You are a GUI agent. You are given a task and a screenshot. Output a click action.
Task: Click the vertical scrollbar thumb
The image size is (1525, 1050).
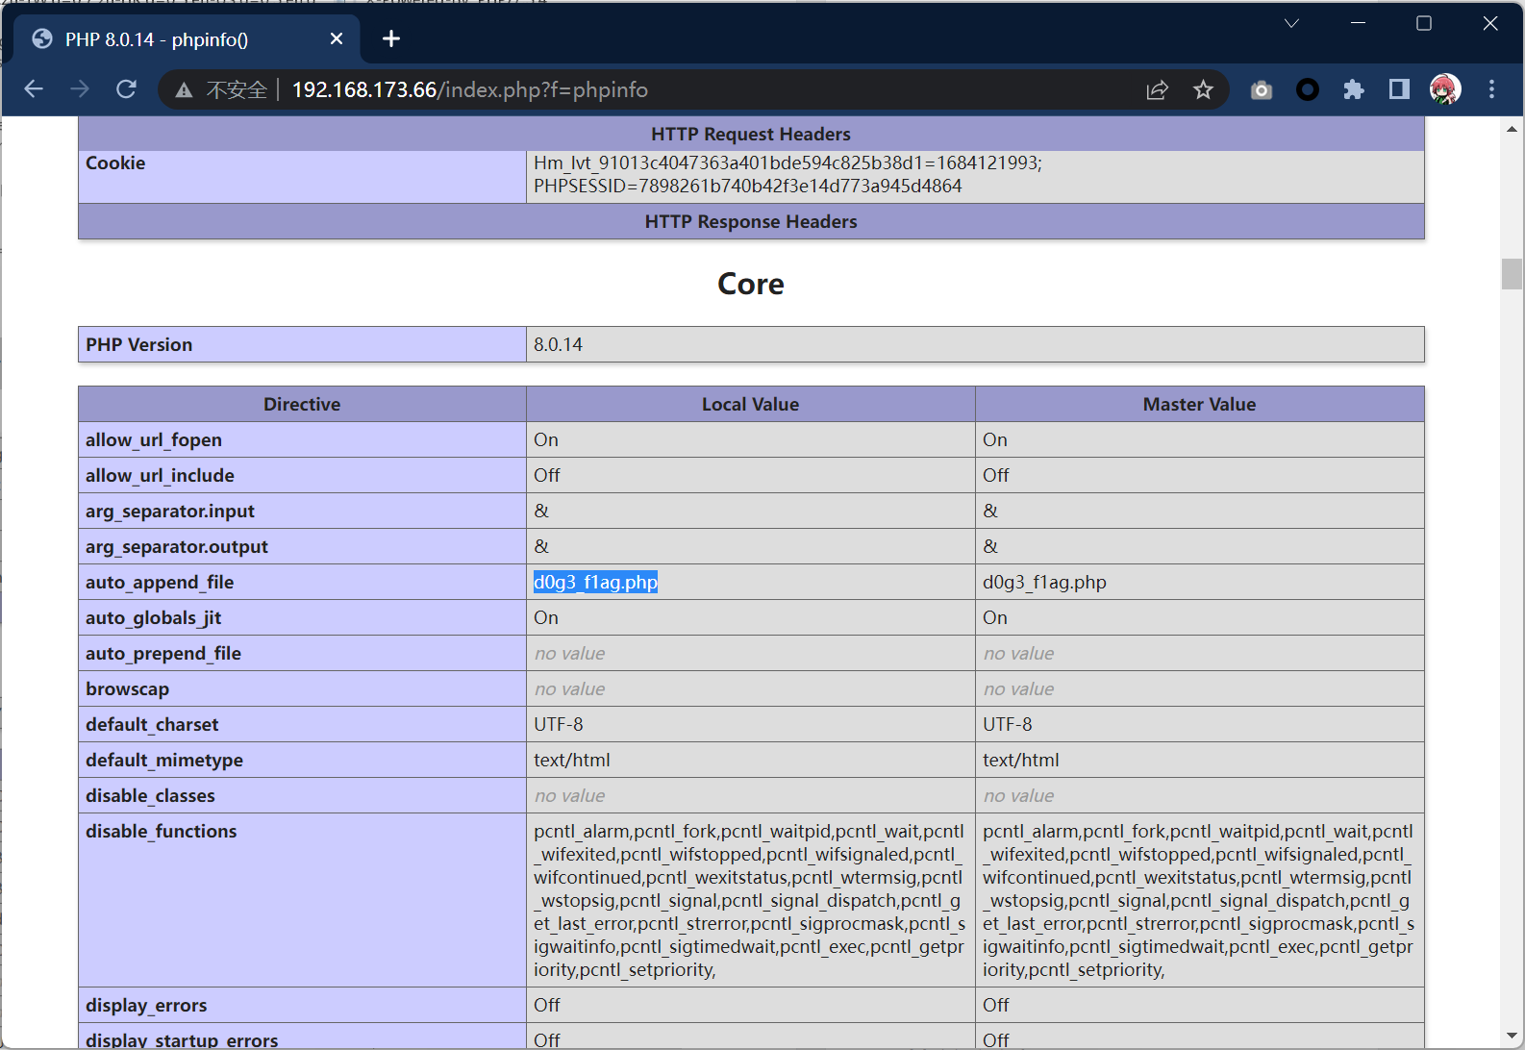(x=1512, y=273)
